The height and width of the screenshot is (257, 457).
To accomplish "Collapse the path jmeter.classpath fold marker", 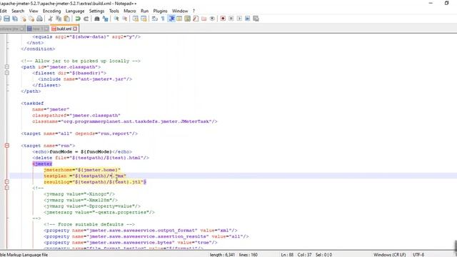I will (x=7, y=67).
